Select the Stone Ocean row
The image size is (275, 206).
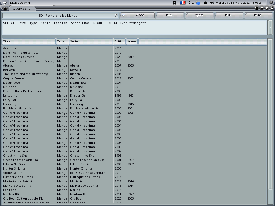click(135, 173)
